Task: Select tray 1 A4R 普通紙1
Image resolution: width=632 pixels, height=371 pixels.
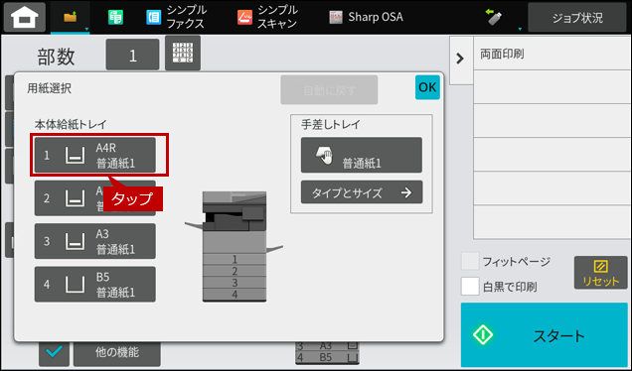Action: (x=95, y=155)
